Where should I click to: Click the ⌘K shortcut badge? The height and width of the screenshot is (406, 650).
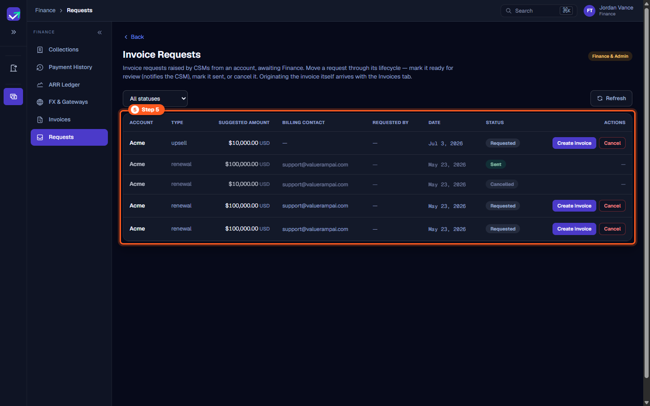[566, 10]
